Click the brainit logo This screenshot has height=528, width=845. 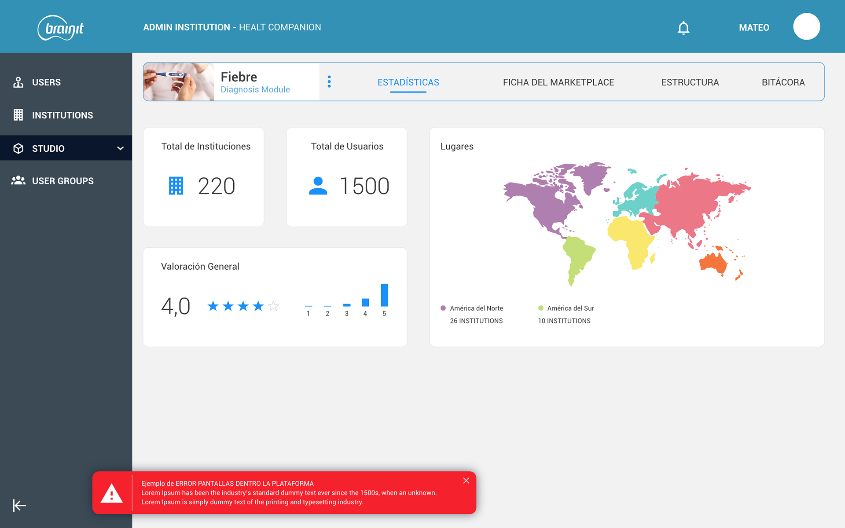click(x=61, y=28)
